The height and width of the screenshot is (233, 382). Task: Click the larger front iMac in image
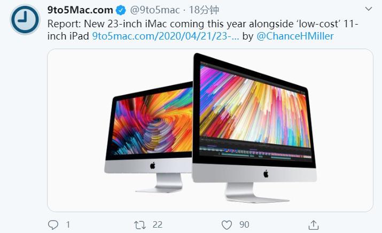[x=254, y=128]
